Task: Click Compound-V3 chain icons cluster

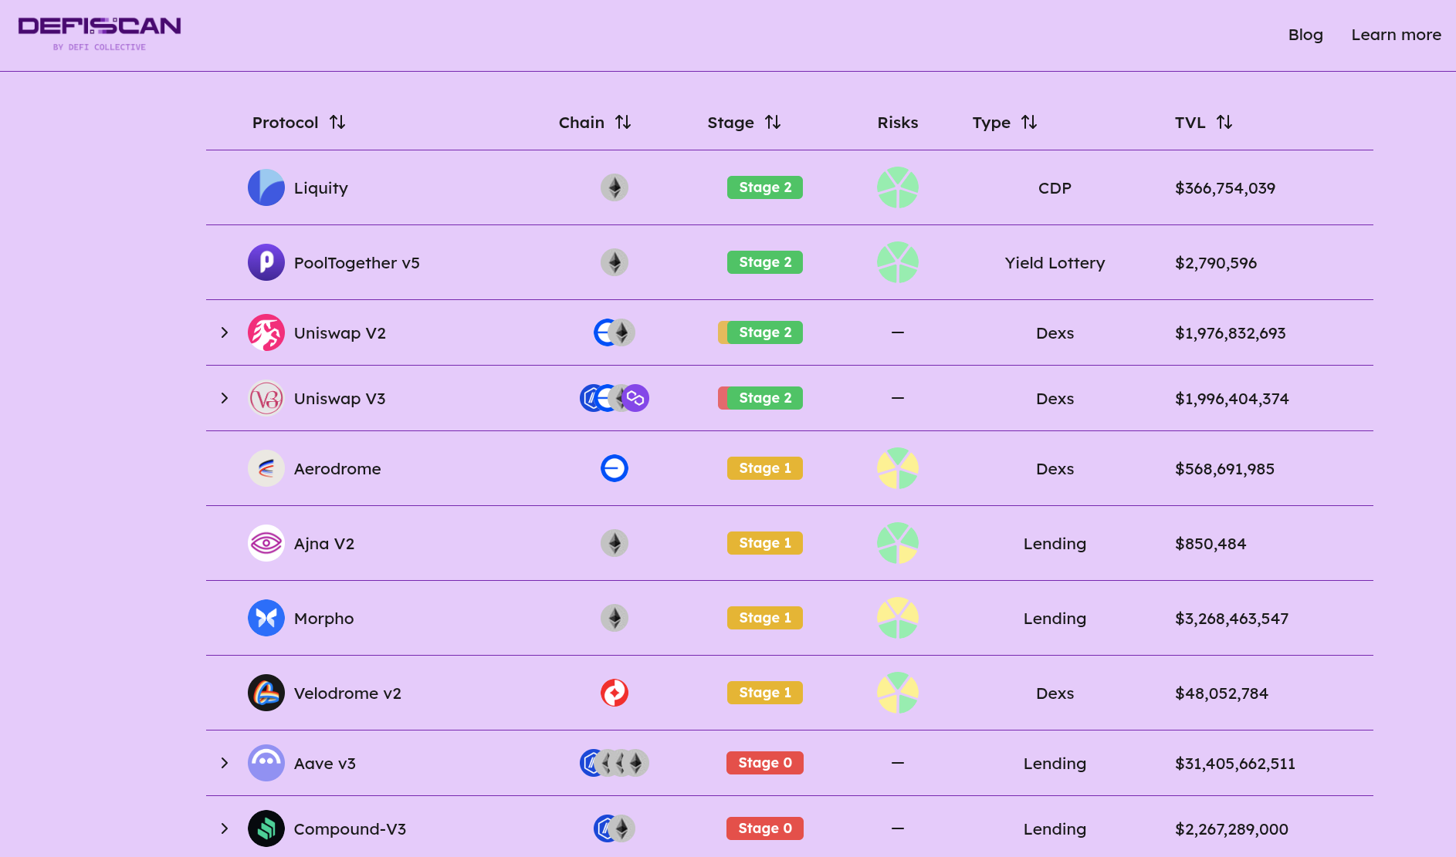Action: [x=615, y=828]
